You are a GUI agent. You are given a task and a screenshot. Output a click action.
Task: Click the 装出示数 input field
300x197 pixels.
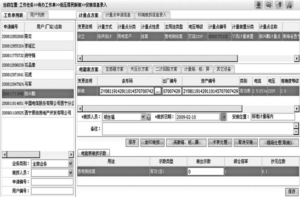tap(206, 171)
